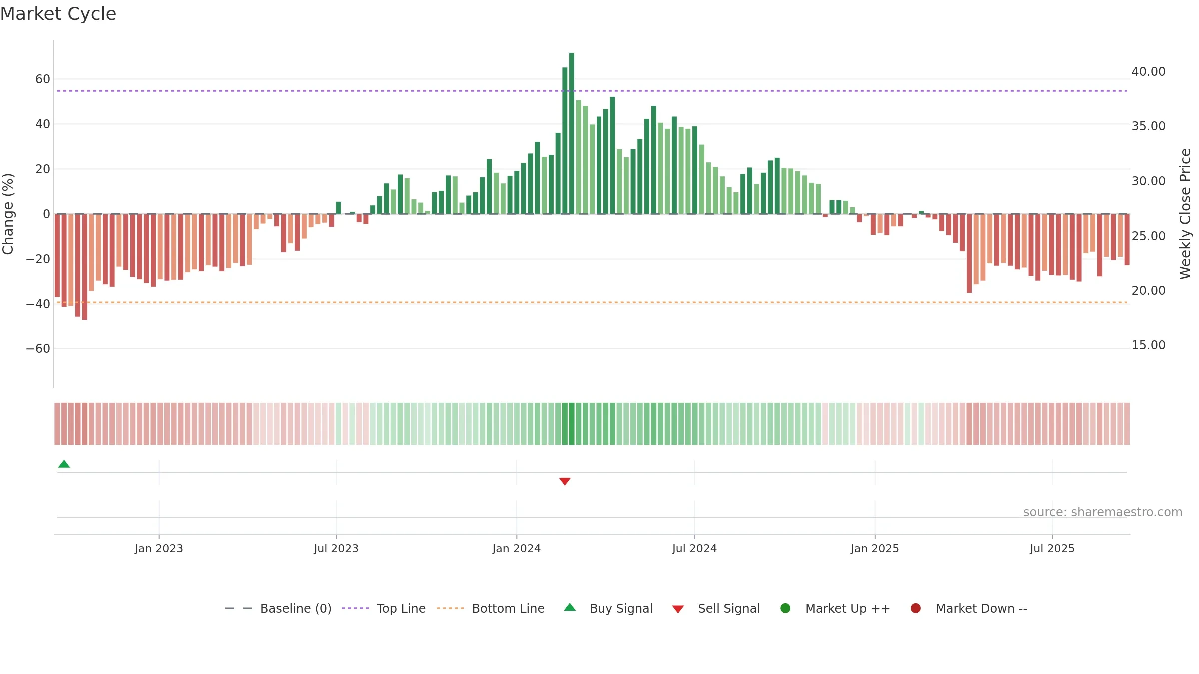1199x674 pixels.
Task: Click the Change (%) axis title
Action: [x=8, y=214]
